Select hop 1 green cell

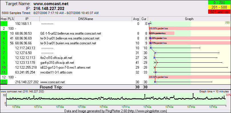click(3, 23)
